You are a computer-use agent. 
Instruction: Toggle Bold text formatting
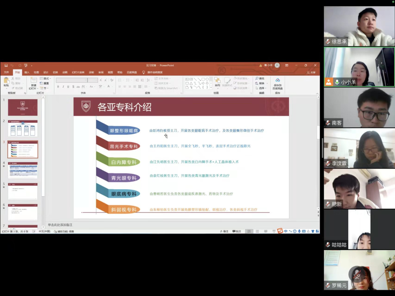coord(58,87)
